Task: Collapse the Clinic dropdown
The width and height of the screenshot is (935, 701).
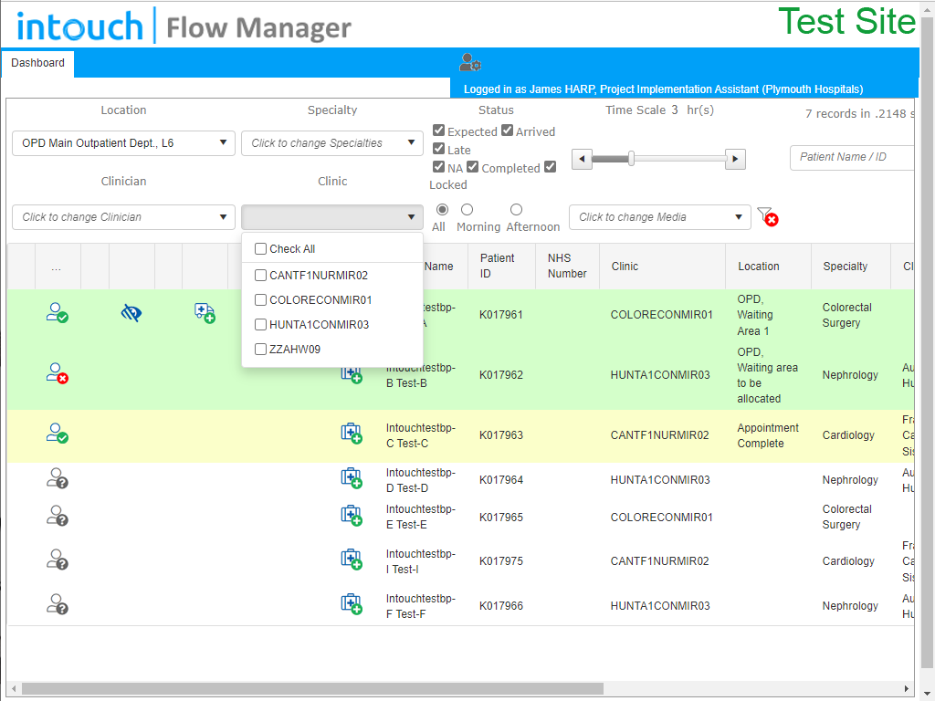Action: [x=332, y=217]
